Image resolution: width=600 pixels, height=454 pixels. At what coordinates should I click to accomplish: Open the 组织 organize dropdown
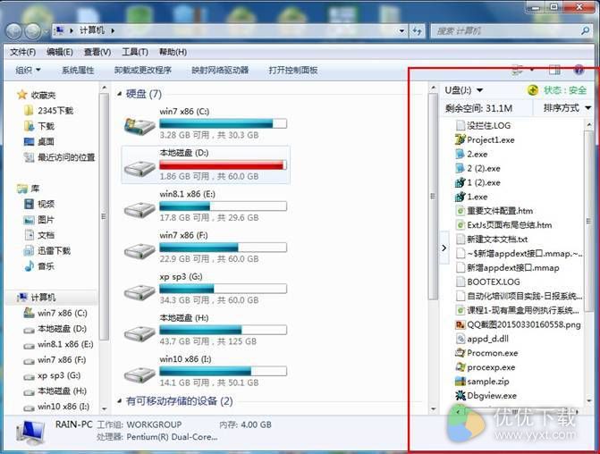coord(28,70)
